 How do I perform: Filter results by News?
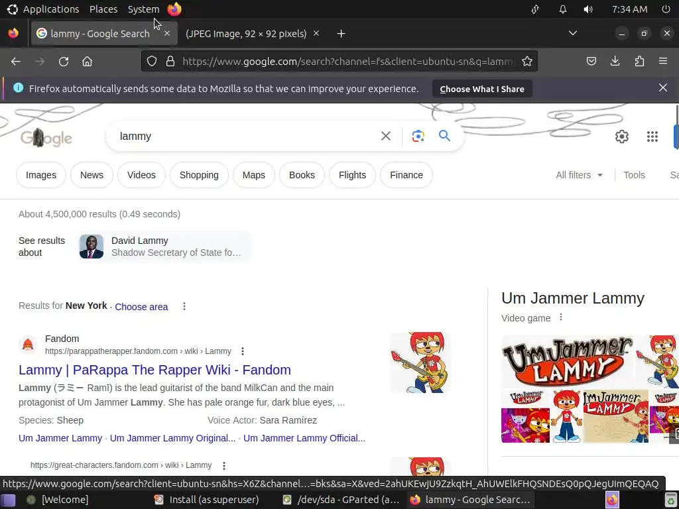(x=92, y=175)
